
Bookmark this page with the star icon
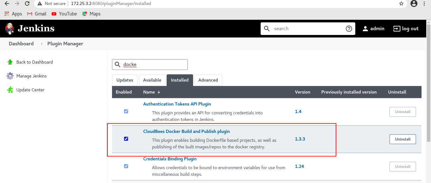(401, 4)
